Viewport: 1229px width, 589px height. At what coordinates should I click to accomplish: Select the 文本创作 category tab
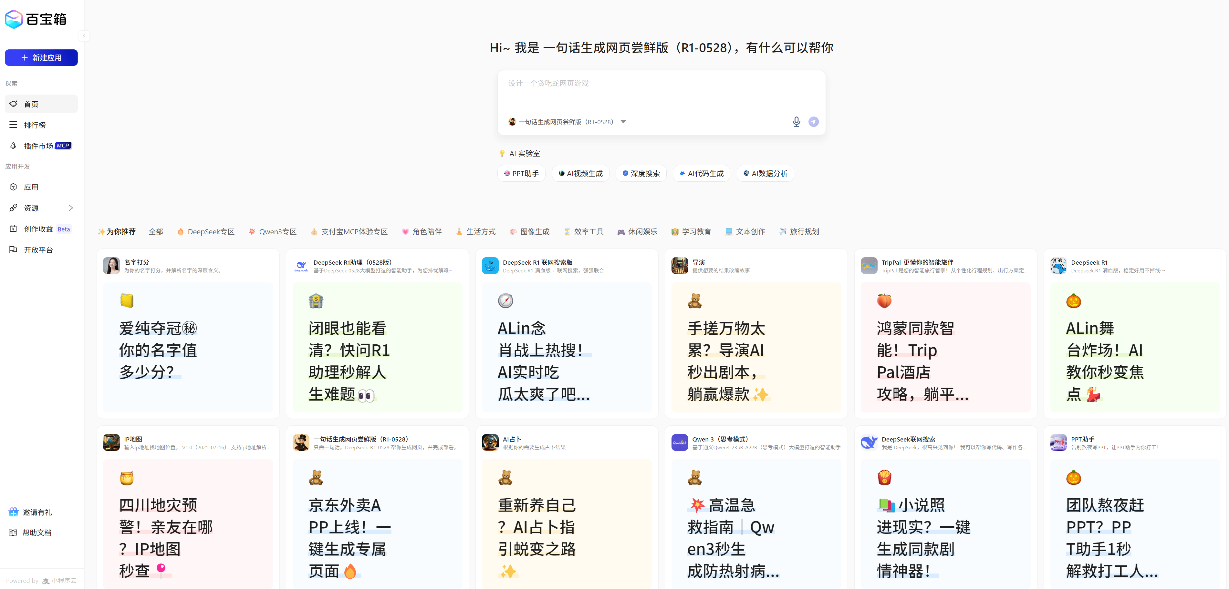tap(745, 232)
